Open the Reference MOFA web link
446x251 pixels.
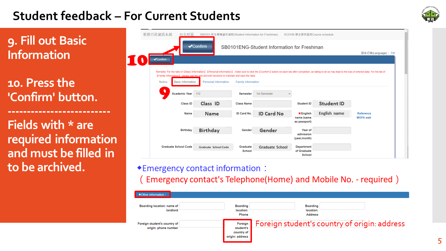364,115
